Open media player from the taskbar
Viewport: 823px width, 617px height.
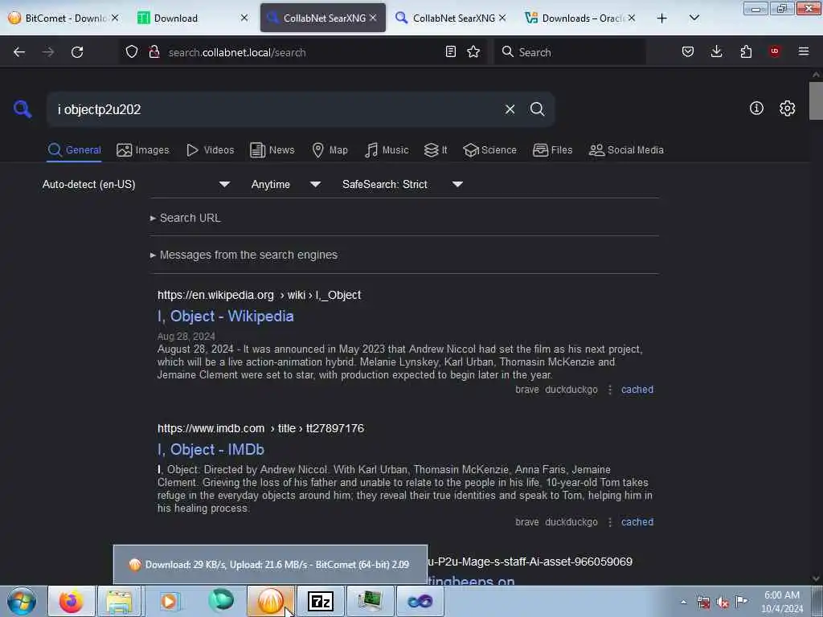pos(169,601)
